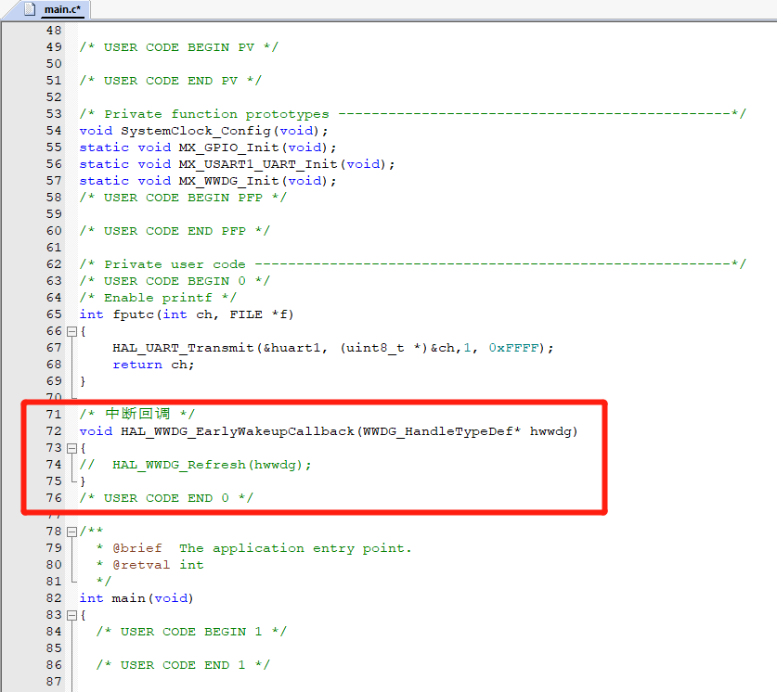Collapse the comment block fold at line 78
This screenshot has width=777, height=692.
71,532
